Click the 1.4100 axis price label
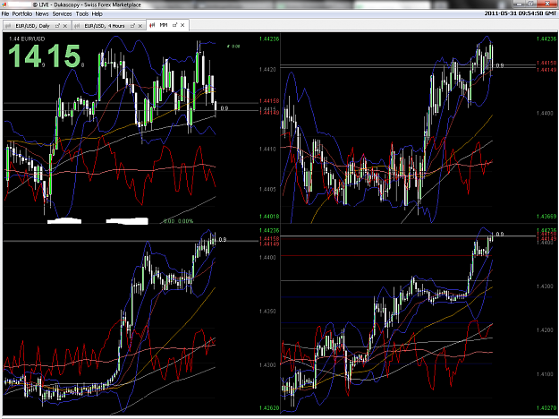The height and width of the screenshot is (419, 559). 545,374
